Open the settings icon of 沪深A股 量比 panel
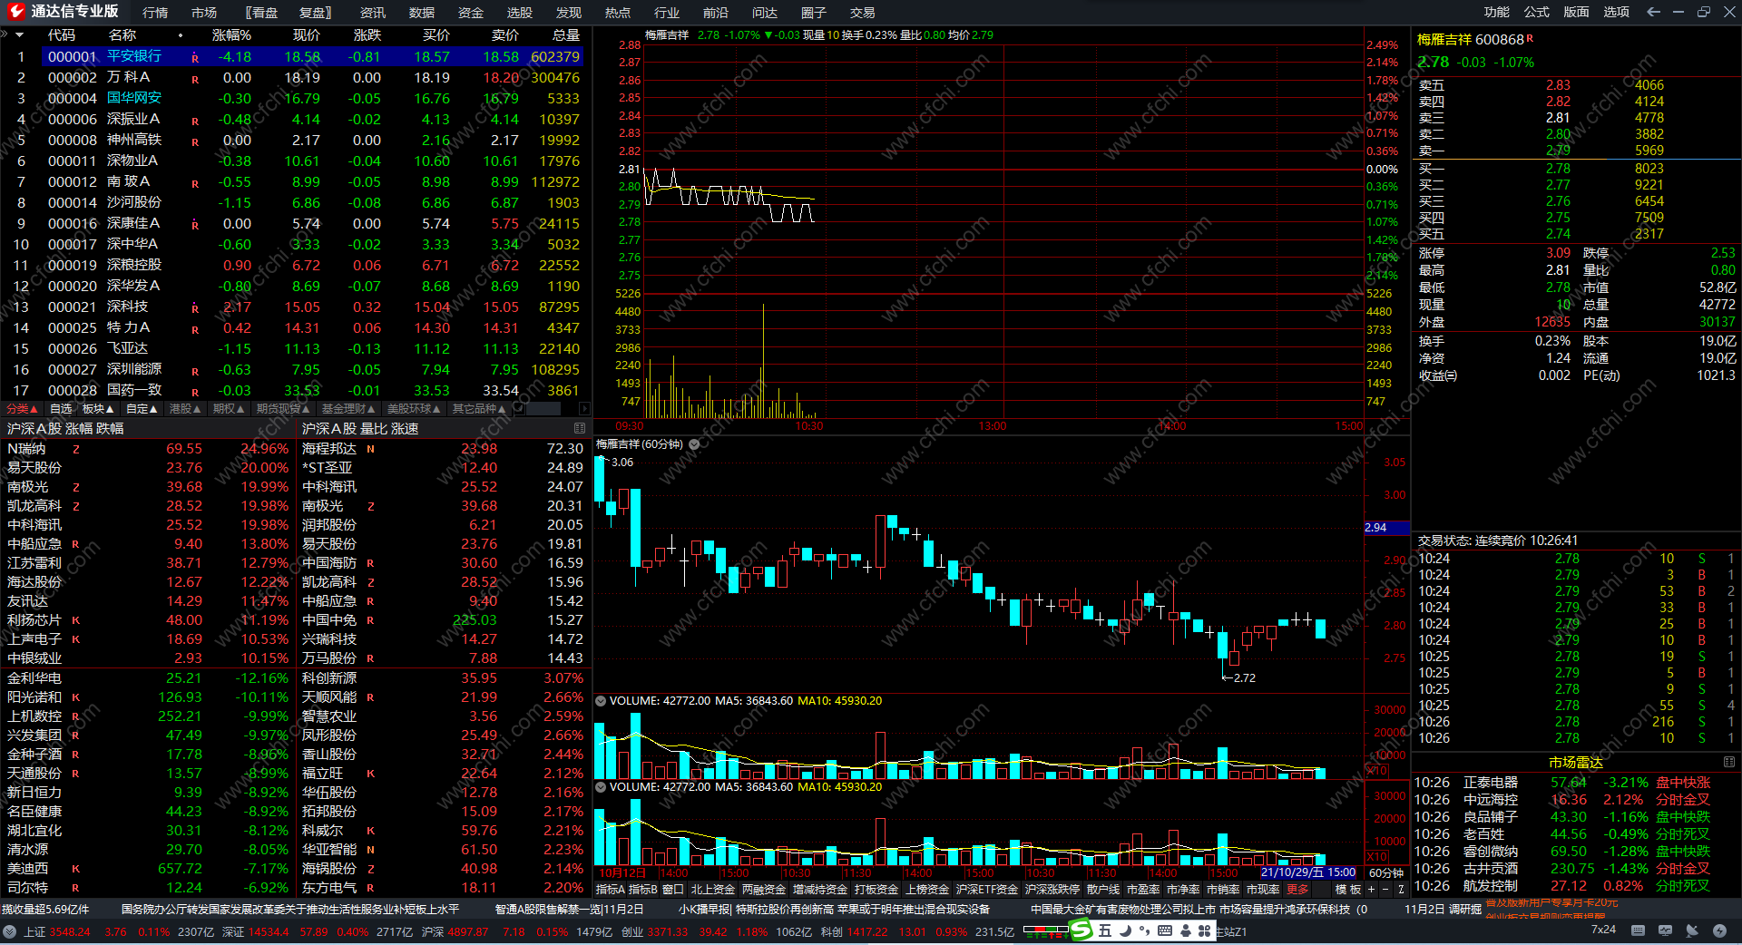This screenshot has height=945, width=1742. click(580, 428)
